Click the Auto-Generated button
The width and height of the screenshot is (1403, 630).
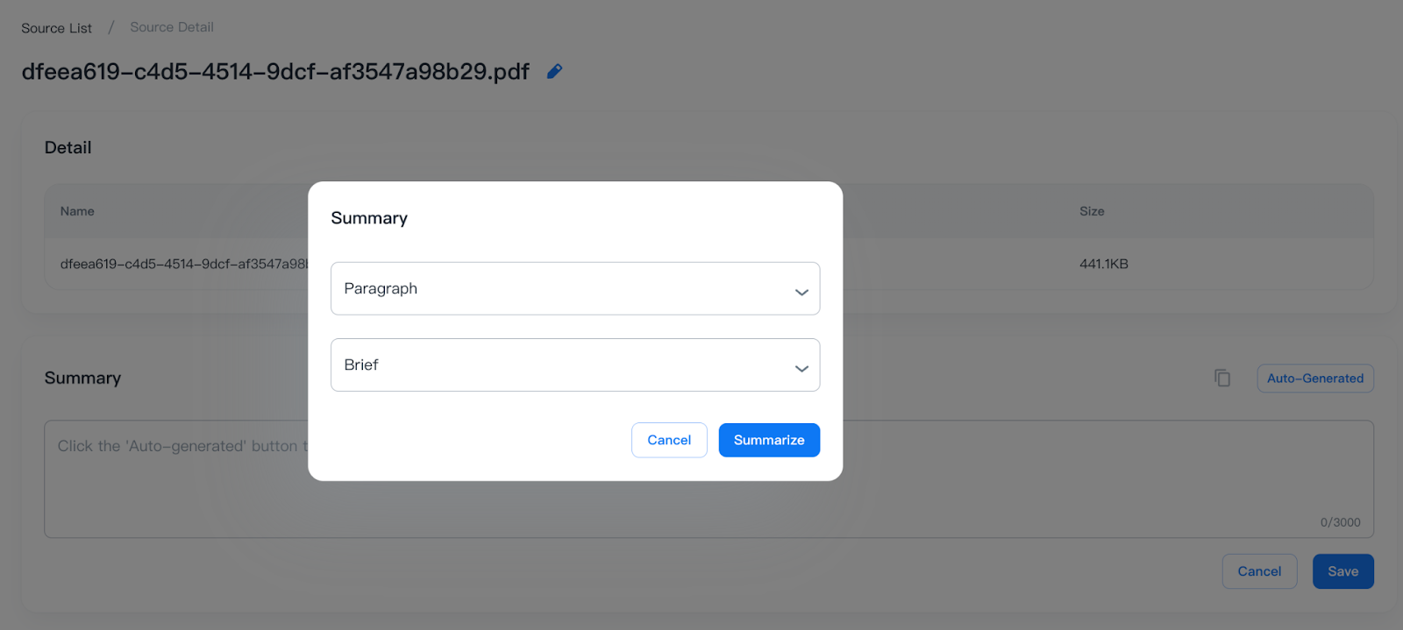pyautogui.click(x=1314, y=379)
